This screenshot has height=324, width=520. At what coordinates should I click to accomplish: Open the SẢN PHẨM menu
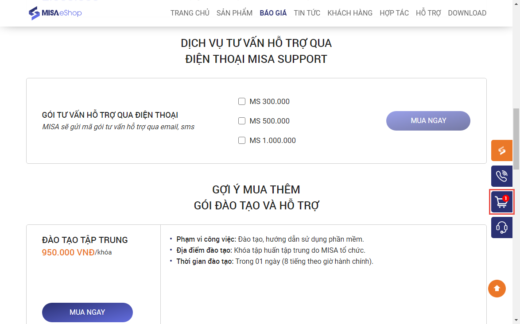click(x=234, y=13)
